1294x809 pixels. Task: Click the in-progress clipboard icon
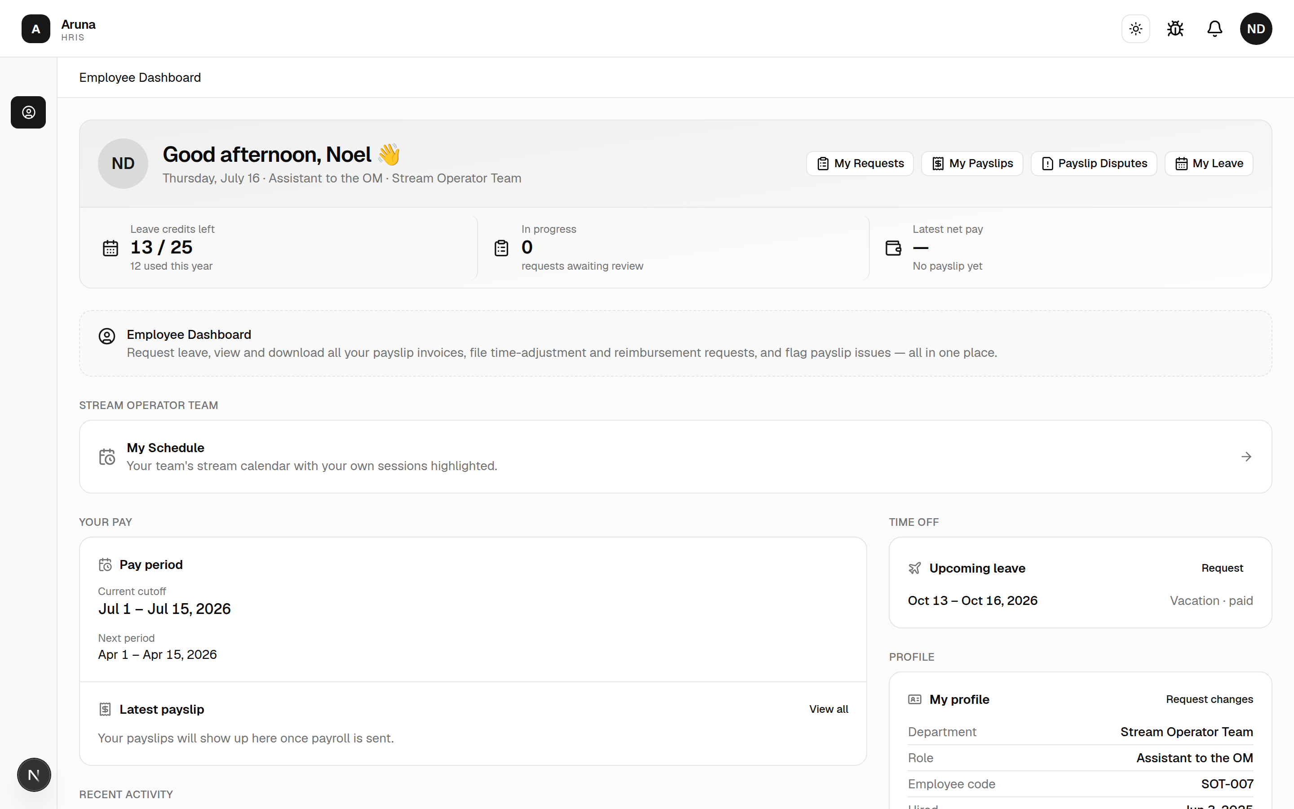[501, 248]
